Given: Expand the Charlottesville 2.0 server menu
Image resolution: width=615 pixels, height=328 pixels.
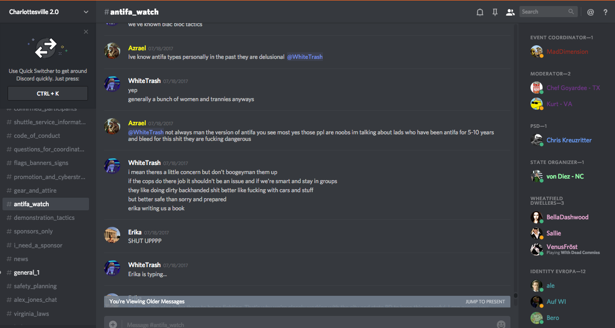Looking at the screenshot, I should click(x=86, y=12).
